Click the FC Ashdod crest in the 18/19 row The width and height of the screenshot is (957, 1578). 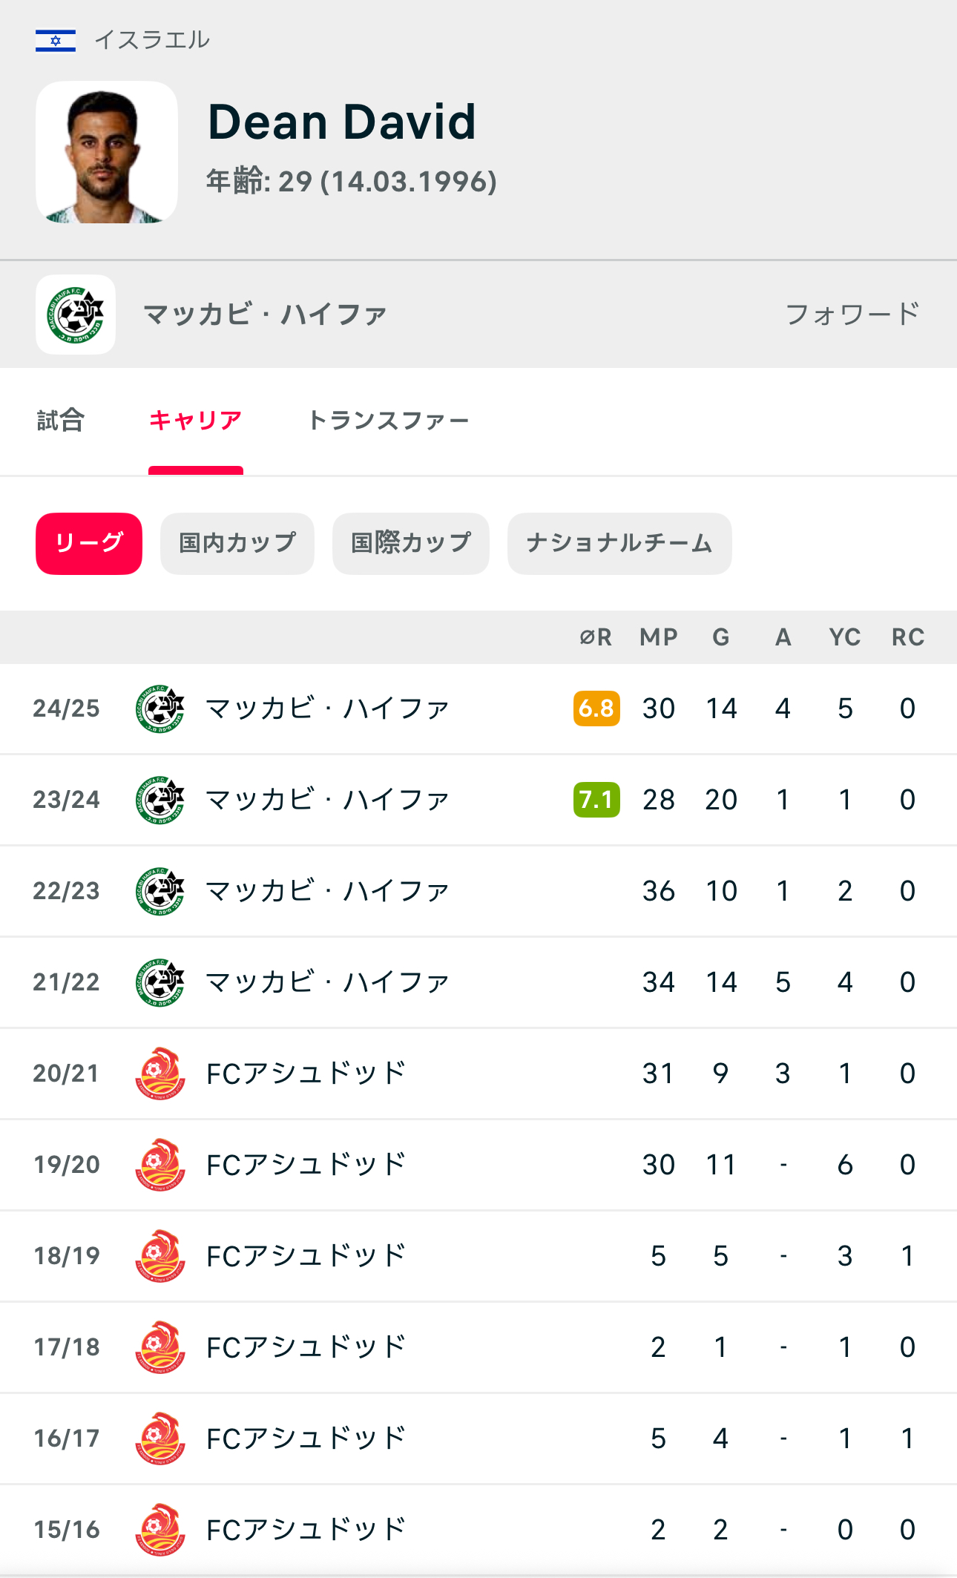tap(160, 1256)
